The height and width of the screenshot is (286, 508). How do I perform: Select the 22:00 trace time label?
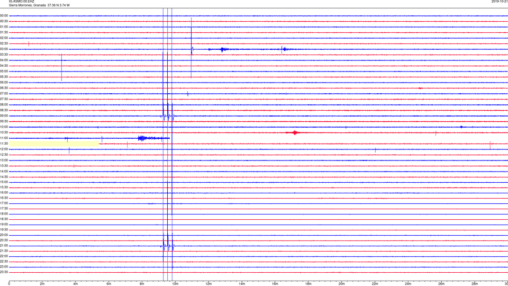pyautogui.click(x=4, y=256)
